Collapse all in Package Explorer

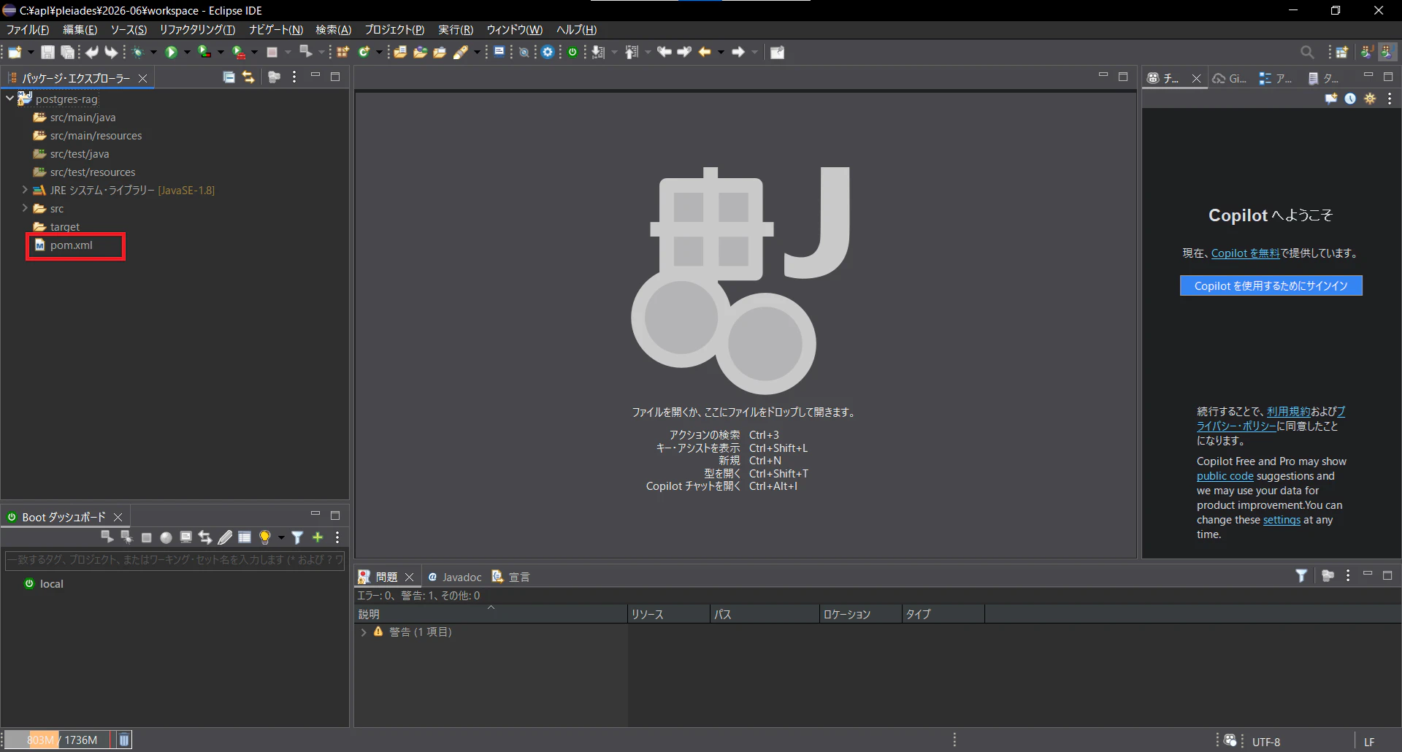tap(229, 77)
